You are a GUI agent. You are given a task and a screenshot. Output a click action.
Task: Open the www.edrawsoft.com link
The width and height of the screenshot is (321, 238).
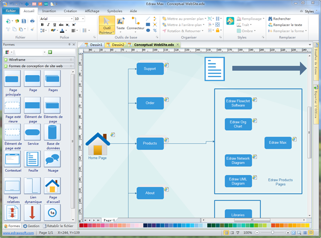18,233
